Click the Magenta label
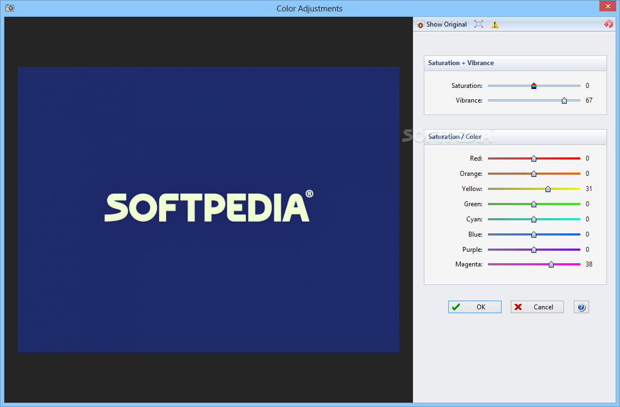The image size is (620, 407). pyautogui.click(x=469, y=264)
